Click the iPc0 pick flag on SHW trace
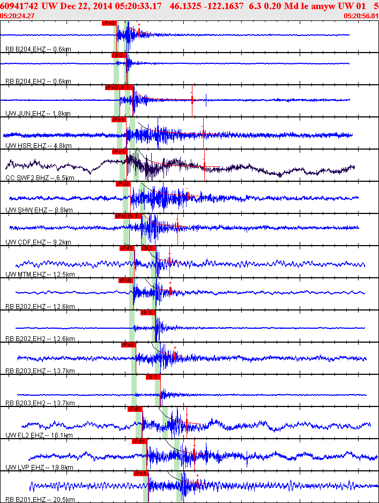This screenshot has width=379, height=503. pos(123,184)
